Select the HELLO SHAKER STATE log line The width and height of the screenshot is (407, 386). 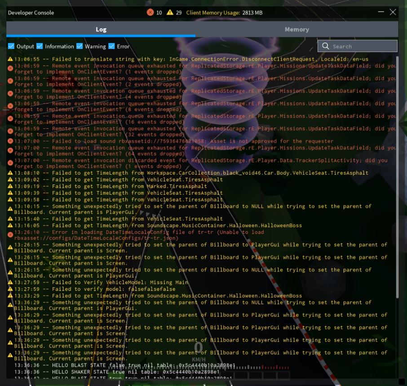pos(117,372)
